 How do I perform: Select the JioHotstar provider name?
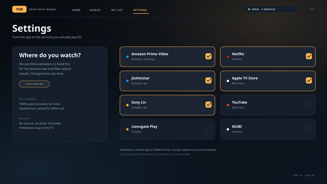[140, 78]
